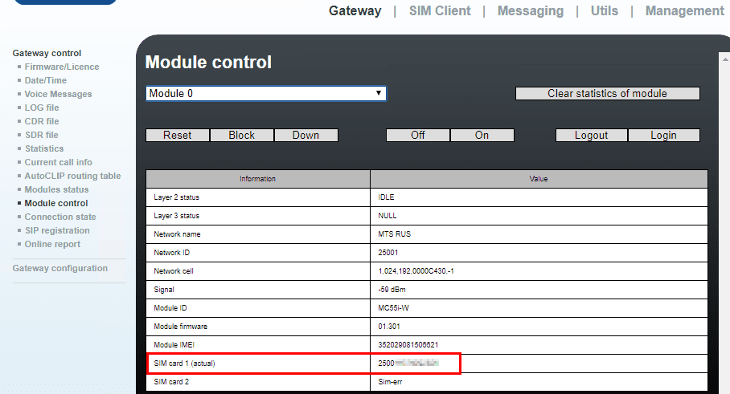Open SDR file sidebar link

point(42,135)
